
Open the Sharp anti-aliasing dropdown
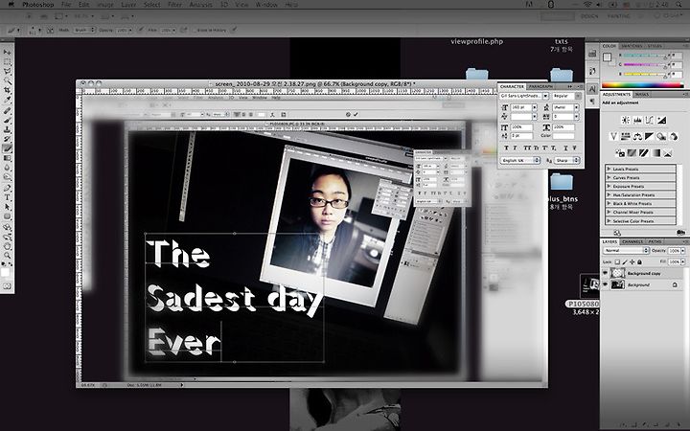pyautogui.click(x=566, y=161)
